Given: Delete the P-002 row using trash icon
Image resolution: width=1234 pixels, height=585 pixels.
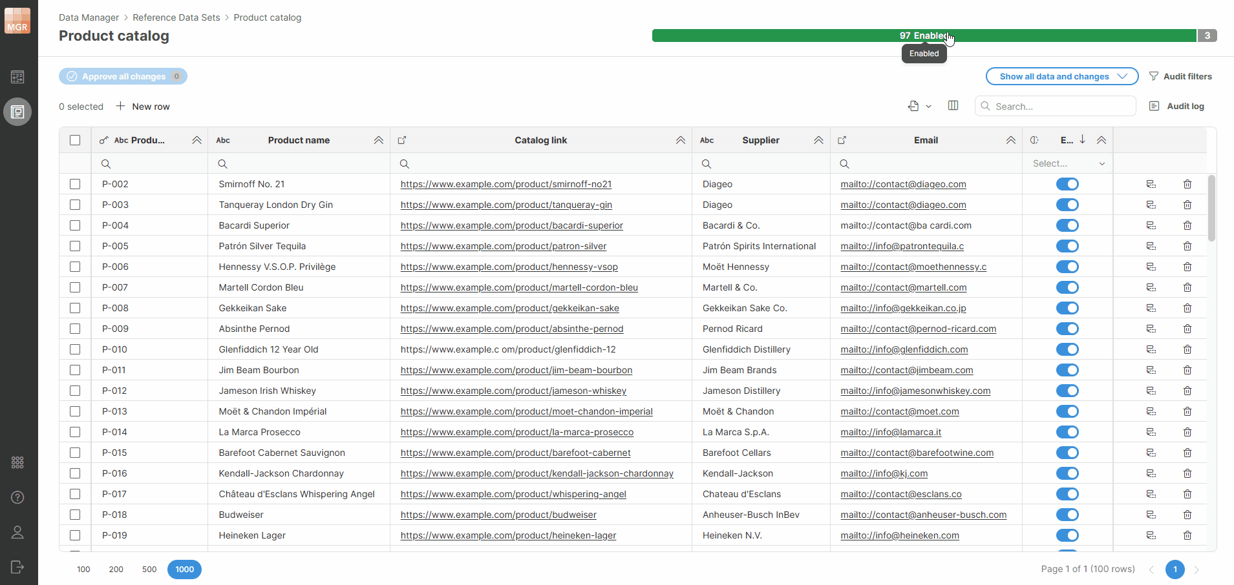Looking at the screenshot, I should [x=1187, y=184].
